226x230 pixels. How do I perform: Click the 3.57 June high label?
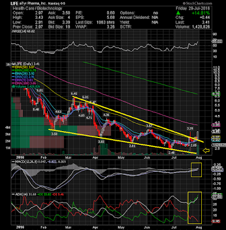pyautogui.click(x=150, y=126)
